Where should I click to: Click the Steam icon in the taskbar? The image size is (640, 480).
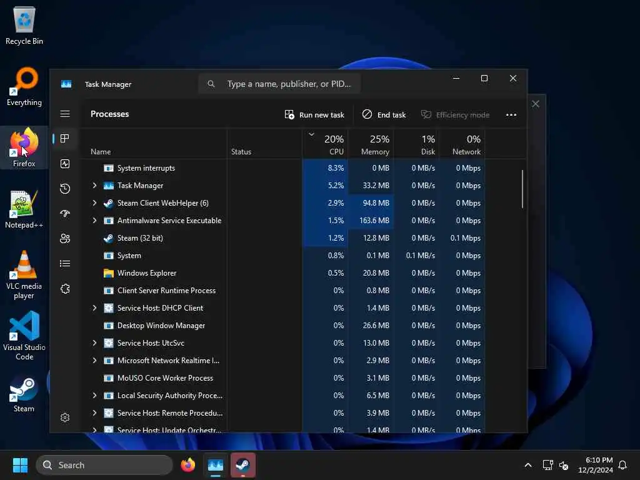243,465
